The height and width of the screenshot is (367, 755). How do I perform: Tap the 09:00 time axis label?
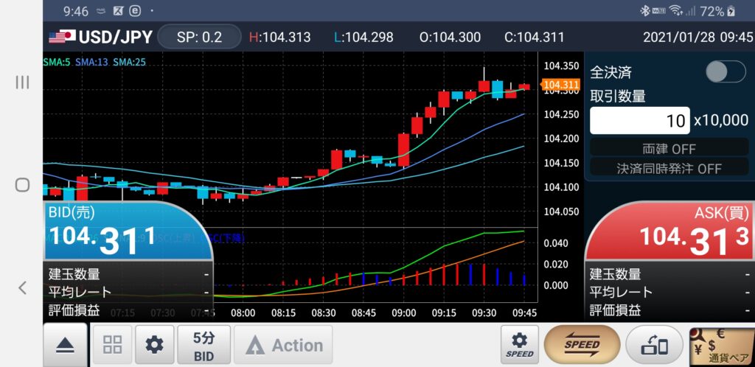point(403,312)
